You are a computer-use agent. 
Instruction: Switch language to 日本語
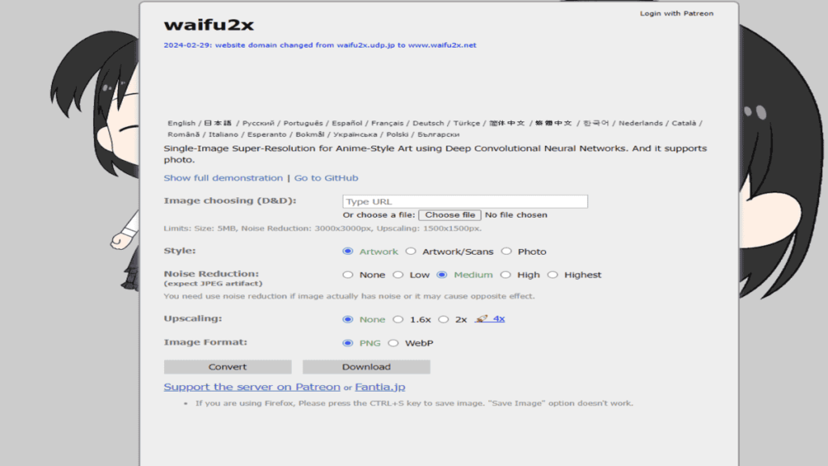click(218, 123)
